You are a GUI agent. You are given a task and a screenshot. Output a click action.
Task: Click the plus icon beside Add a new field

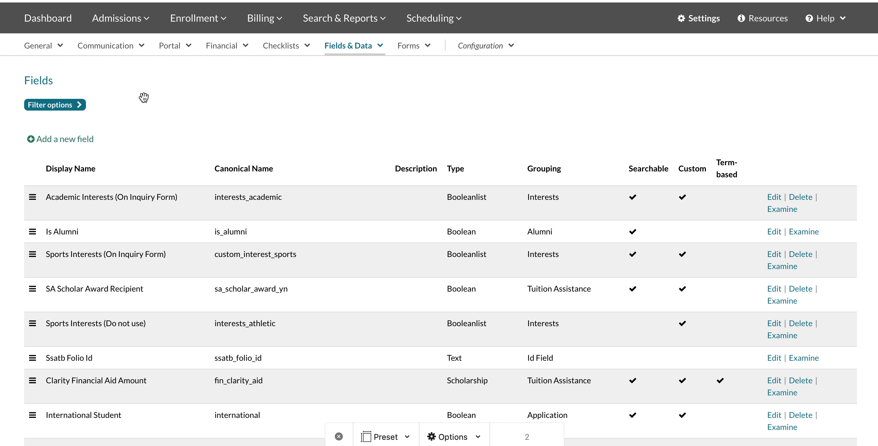coord(31,139)
